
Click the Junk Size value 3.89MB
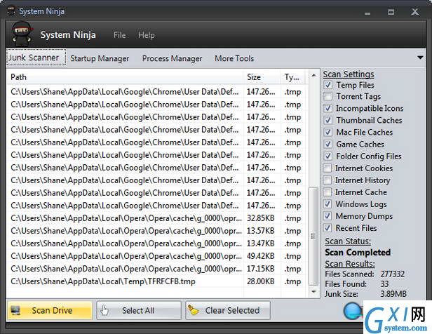point(393,294)
